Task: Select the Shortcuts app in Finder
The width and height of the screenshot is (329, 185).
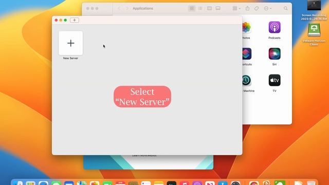Action: (247, 53)
